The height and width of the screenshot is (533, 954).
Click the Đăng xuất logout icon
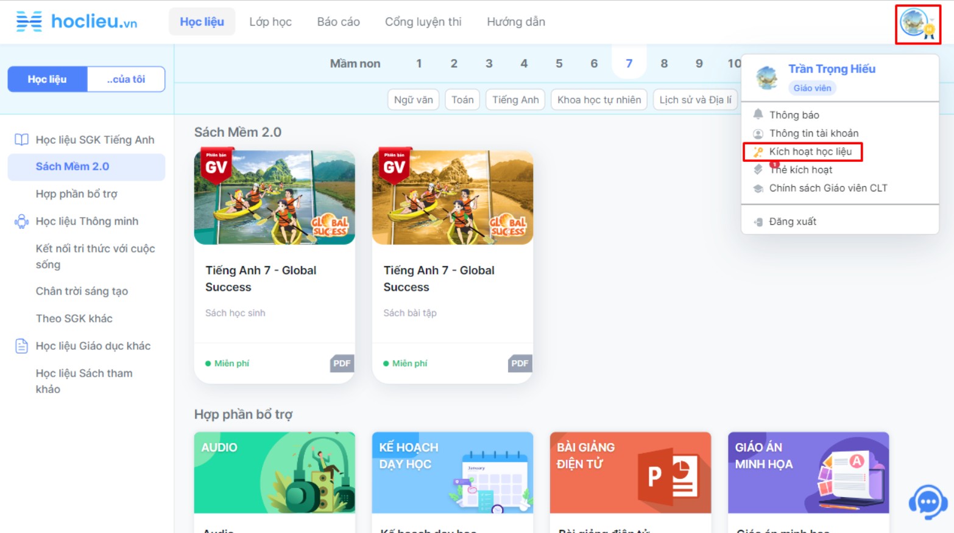click(758, 222)
